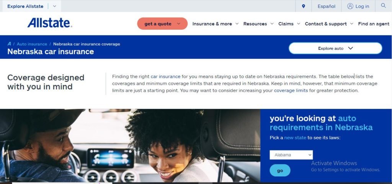Click the new state link

[295, 138]
